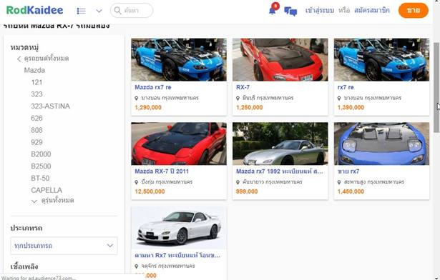Image resolution: width=440 pixels, height=280 pixels.
Task: Open the ทุกประเภทรถ vehicle type dropdown
Action: 64,246
